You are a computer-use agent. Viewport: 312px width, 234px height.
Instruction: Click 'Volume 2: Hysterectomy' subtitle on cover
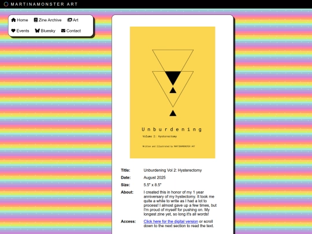(x=159, y=136)
